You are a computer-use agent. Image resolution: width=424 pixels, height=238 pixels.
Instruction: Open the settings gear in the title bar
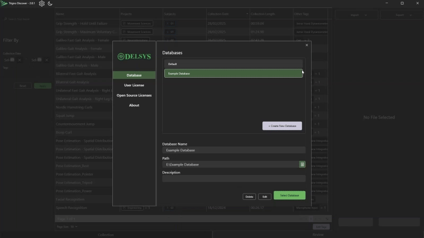pos(42,4)
